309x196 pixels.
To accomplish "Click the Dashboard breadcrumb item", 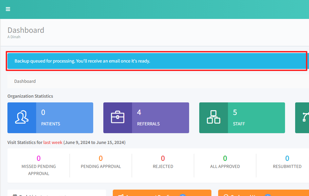I will tap(25, 81).
